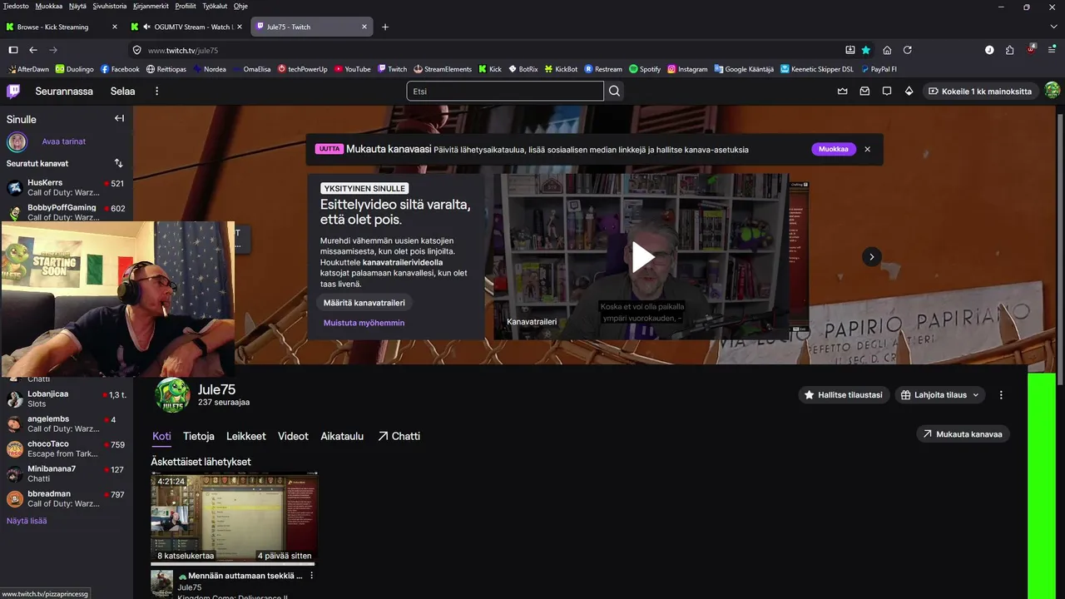Close the Jule75 - Twitch tab
The height and width of the screenshot is (599, 1065).
tap(364, 27)
